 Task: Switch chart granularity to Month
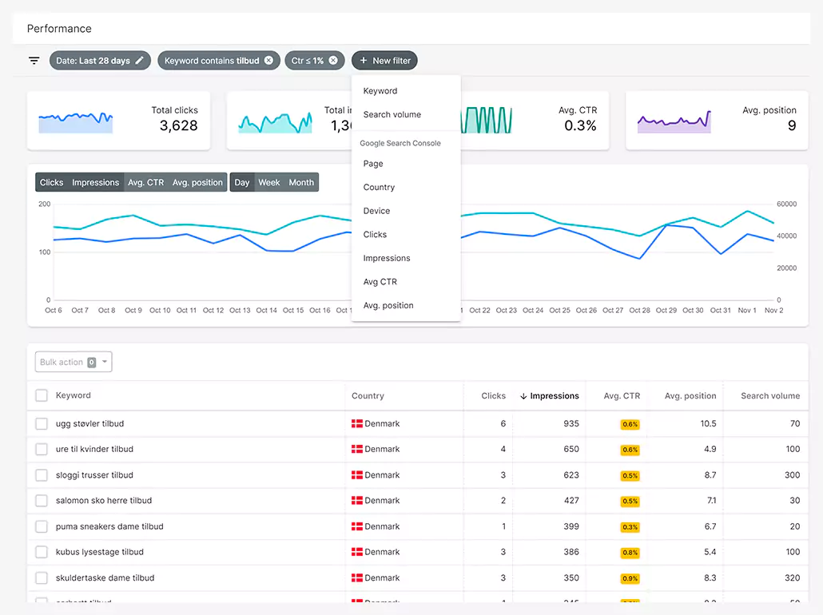point(301,182)
